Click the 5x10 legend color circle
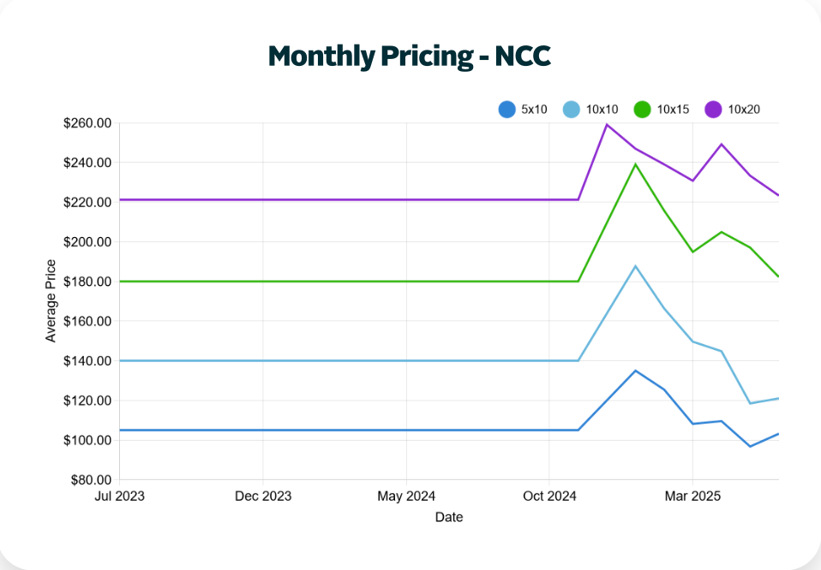 pos(506,109)
